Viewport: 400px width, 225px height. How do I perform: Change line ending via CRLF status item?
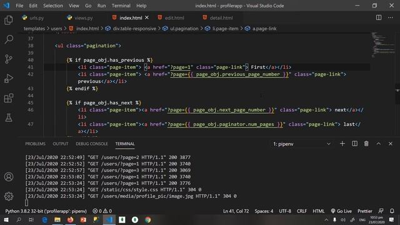click(302, 211)
